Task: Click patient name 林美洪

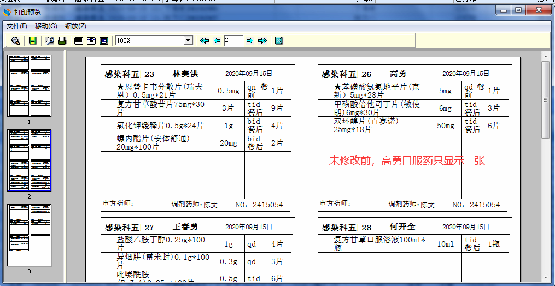Action: (185, 74)
